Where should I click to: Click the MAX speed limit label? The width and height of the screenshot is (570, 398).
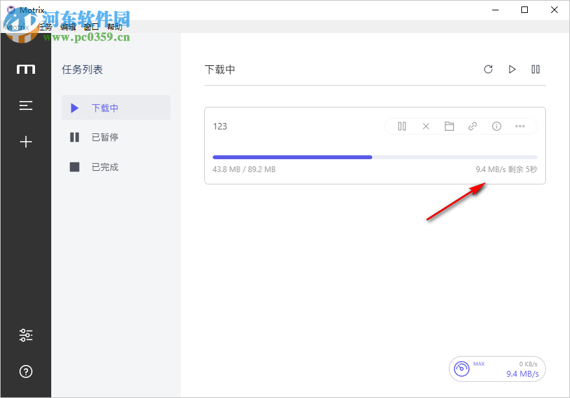tap(479, 364)
